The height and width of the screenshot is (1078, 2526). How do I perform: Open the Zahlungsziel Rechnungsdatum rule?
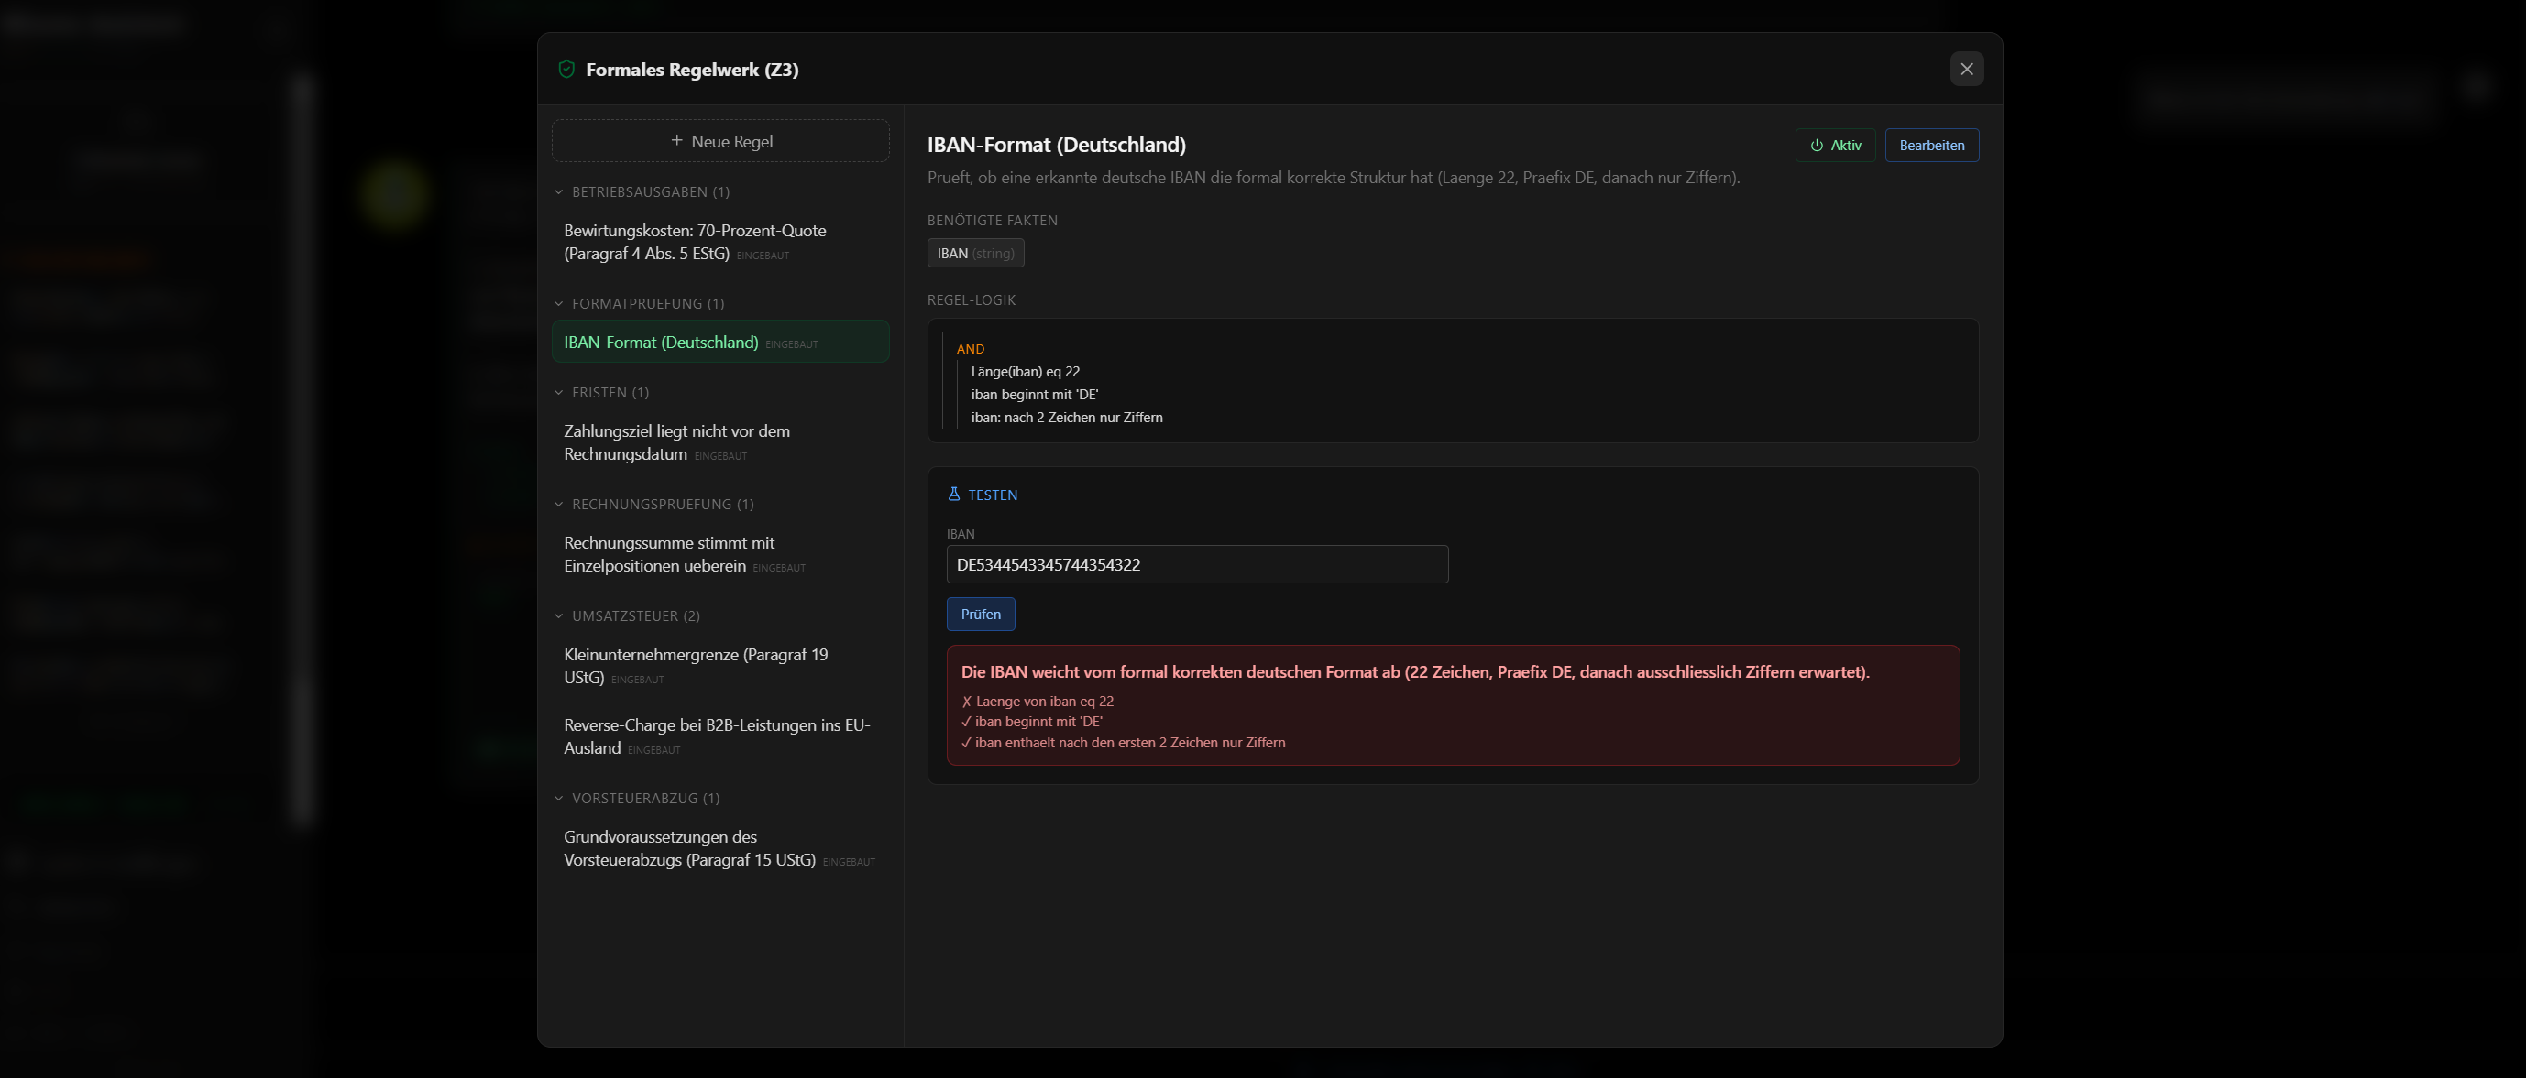720,443
